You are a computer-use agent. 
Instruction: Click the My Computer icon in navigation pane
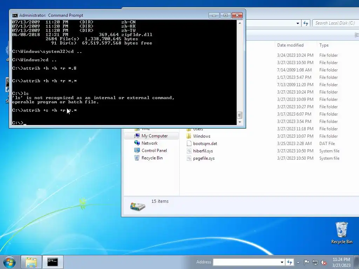(x=137, y=136)
